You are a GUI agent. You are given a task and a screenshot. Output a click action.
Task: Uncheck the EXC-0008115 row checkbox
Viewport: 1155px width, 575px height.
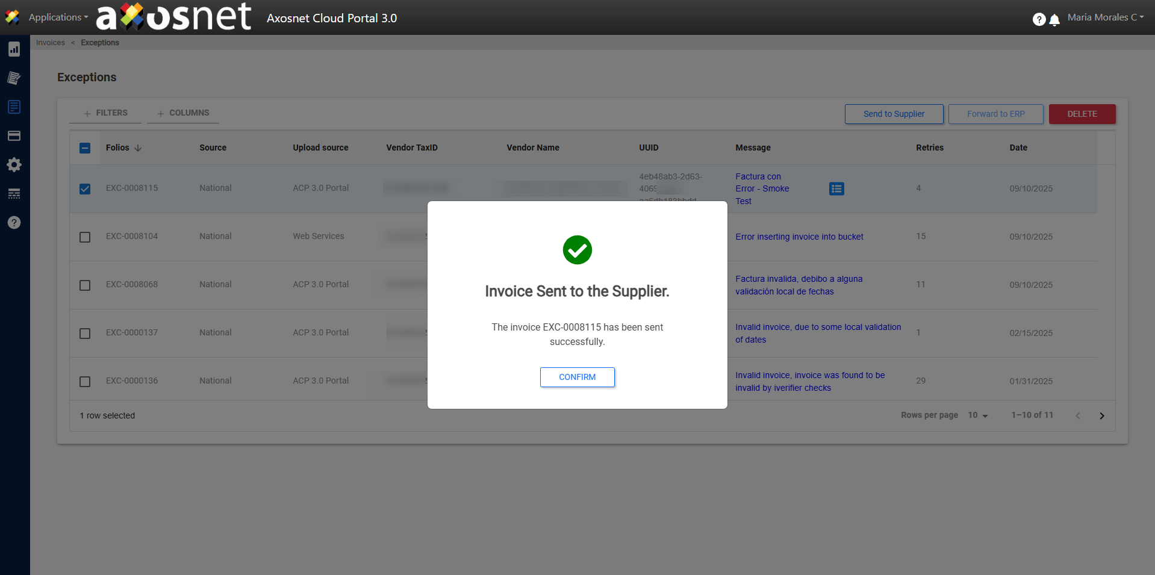click(85, 189)
